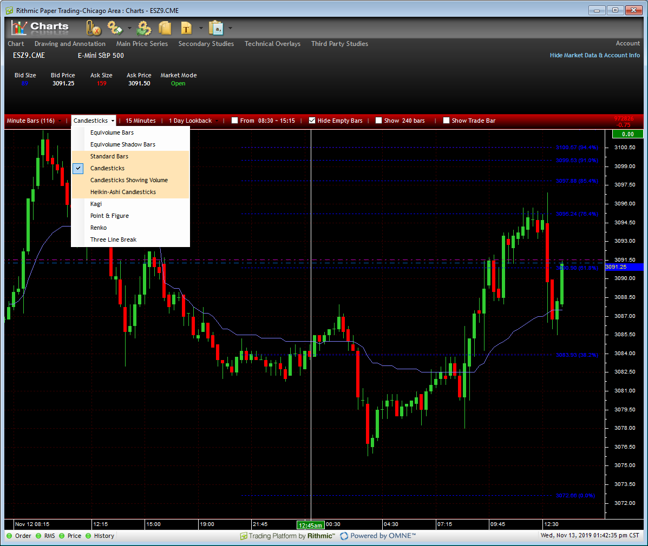Image resolution: width=648 pixels, height=546 pixels.
Task: Enable the From 08:30 ~ 15:15 checkbox
Action: (x=235, y=121)
